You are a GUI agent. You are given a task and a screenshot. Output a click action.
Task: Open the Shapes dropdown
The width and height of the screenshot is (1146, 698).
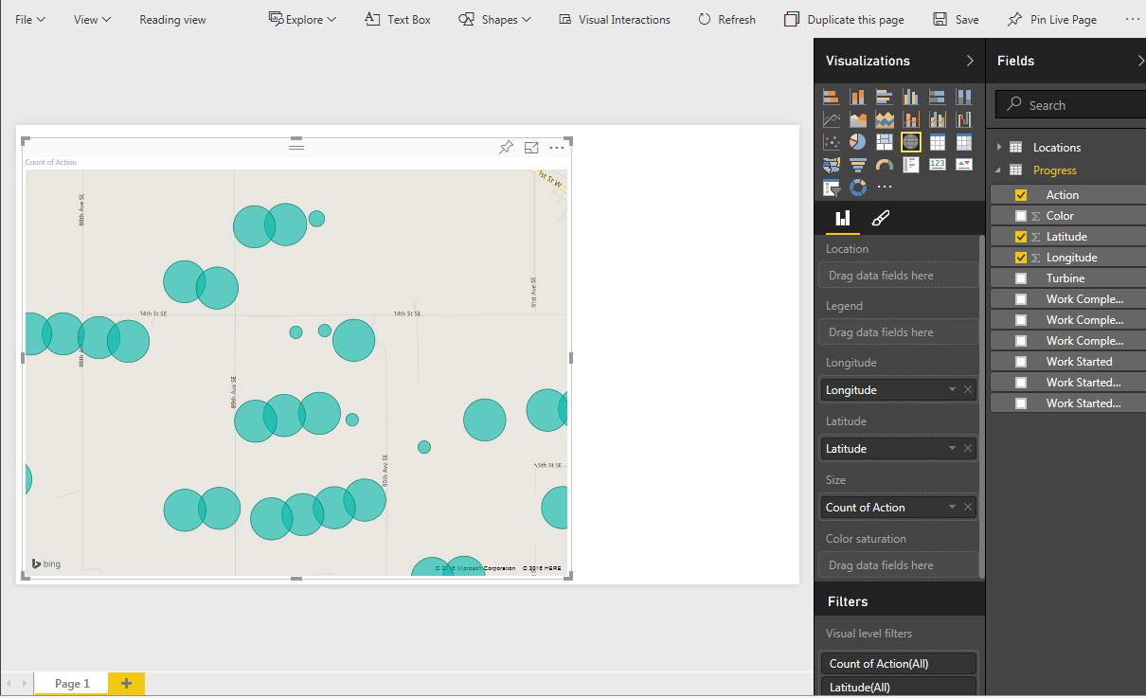(x=494, y=19)
